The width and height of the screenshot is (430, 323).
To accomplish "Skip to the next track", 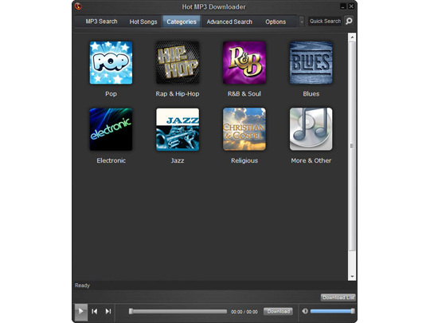I will pos(108,312).
